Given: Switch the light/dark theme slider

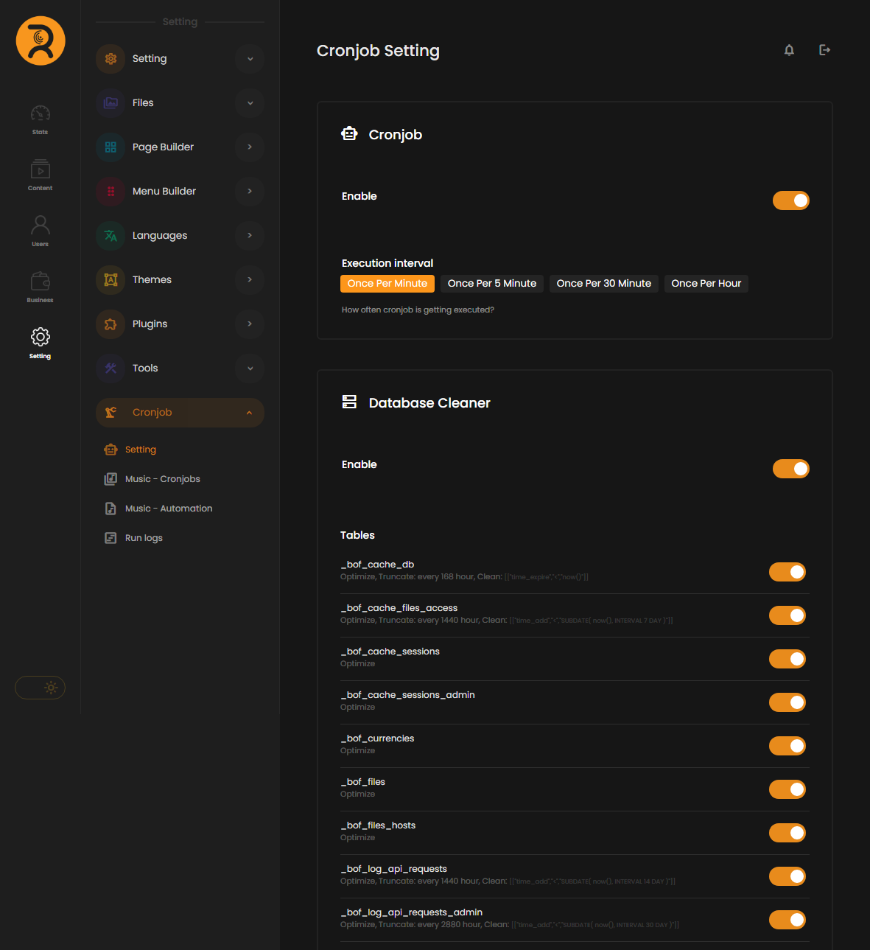Looking at the screenshot, I should coord(41,688).
